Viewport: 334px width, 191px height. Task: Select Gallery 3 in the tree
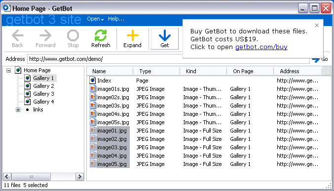(43, 94)
